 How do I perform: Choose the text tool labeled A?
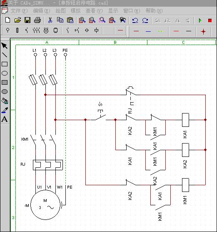click(5, 119)
